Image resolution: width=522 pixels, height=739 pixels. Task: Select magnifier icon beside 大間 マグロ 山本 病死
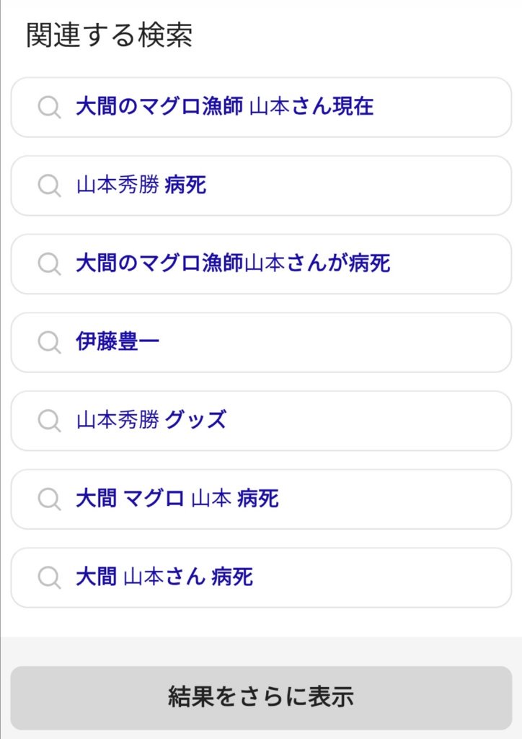coord(49,499)
